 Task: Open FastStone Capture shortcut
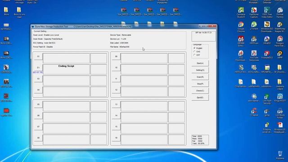coord(254,13)
